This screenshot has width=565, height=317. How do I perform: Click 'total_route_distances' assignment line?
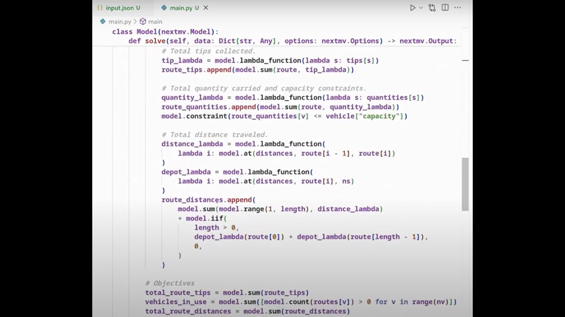(248, 311)
